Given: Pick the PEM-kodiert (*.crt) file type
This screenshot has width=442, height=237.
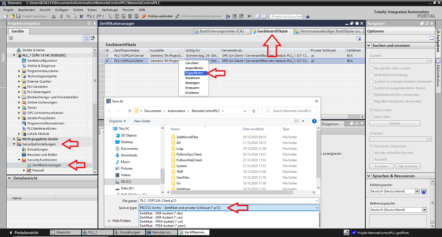Looking at the screenshot, I should pos(161,222).
